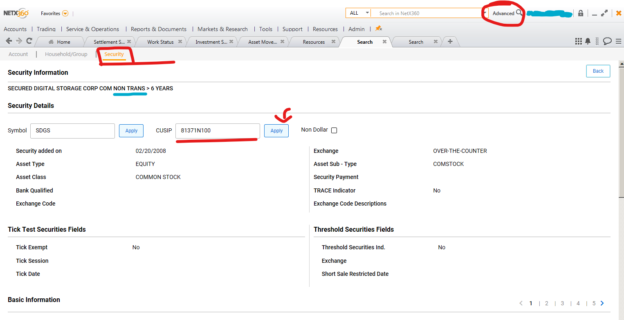This screenshot has height=320, width=624.
Task: Open the Tools menu
Action: click(x=266, y=29)
